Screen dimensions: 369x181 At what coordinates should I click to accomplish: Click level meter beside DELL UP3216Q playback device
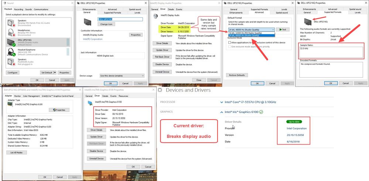click(x=68, y=42)
